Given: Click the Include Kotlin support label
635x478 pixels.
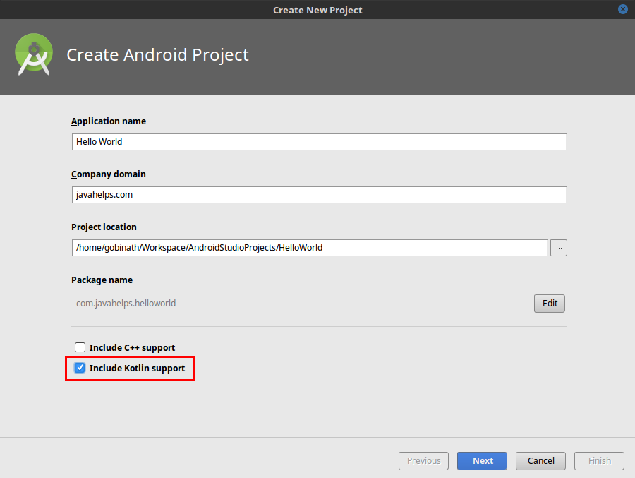Looking at the screenshot, I should (138, 368).
